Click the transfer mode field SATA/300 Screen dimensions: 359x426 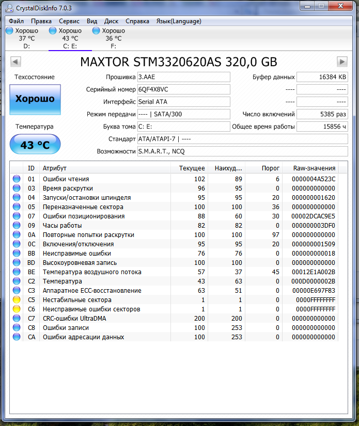(x=184, y=114)
